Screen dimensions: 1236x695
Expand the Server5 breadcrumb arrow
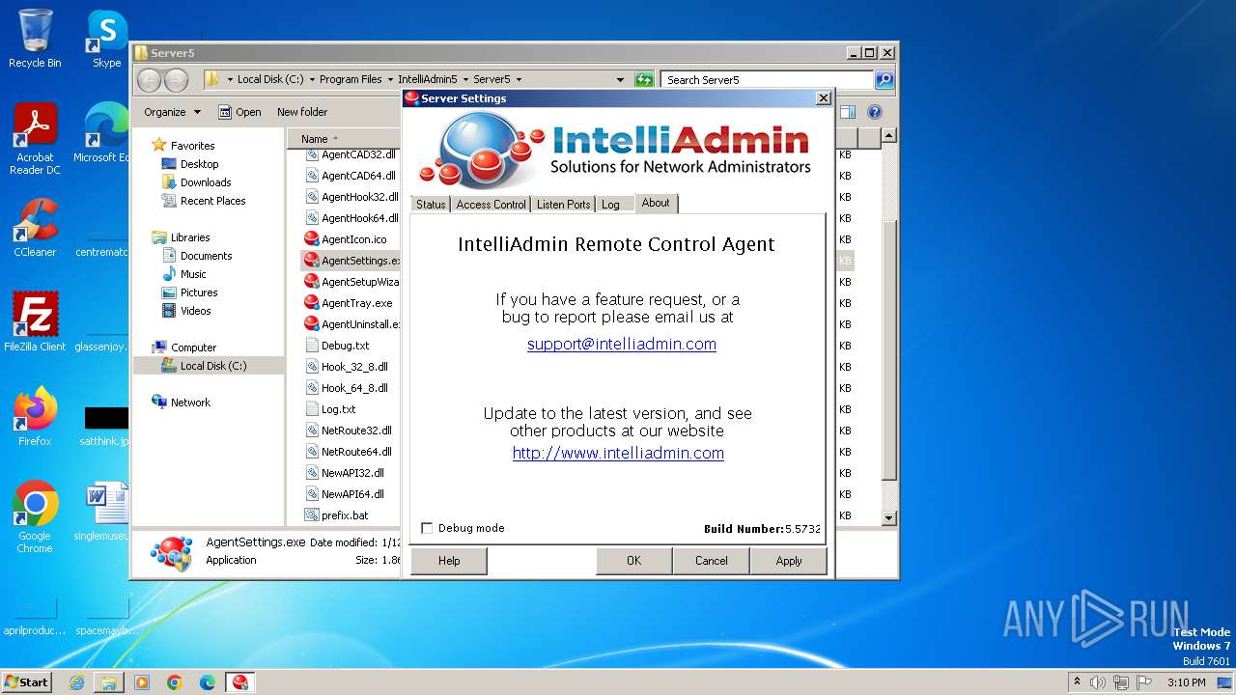pos(518,80)
